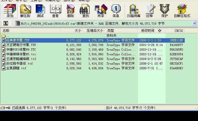This screenshot has width=198, height=121.
Task: Click packed size 5,303,900
Action: [x=96, y=59]
